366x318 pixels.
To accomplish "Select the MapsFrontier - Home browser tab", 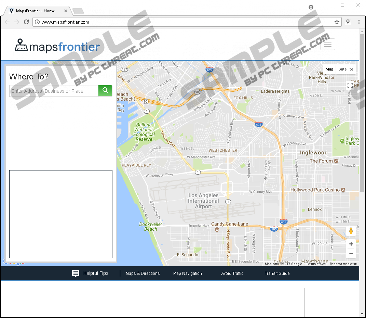I will coord(37,11).
